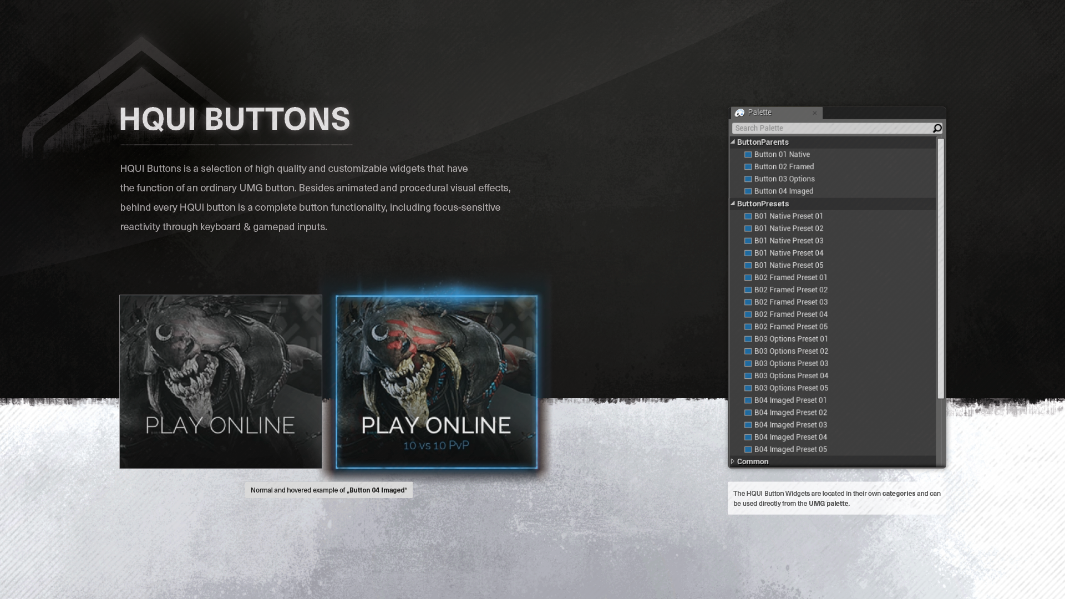Select Button 04 Imaged widget
Image resolution: width=1065 pixels, height=599 pixels.
pyautogui.click(x=784, y=191)
